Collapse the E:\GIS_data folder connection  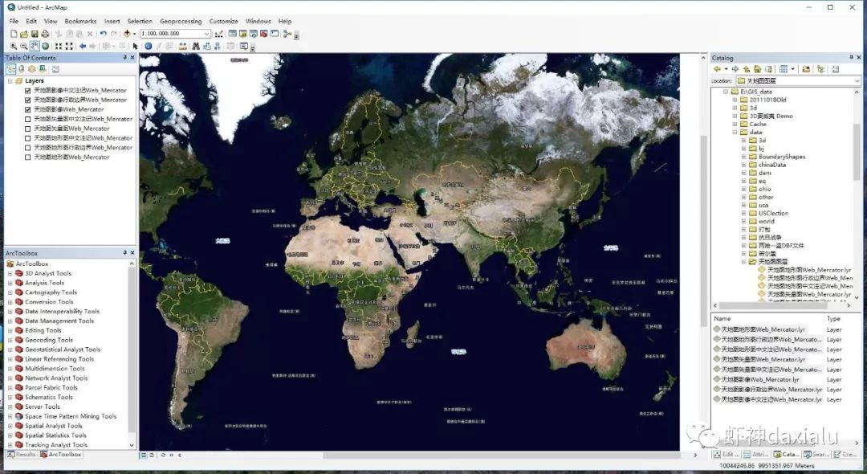tap(726, 92)
